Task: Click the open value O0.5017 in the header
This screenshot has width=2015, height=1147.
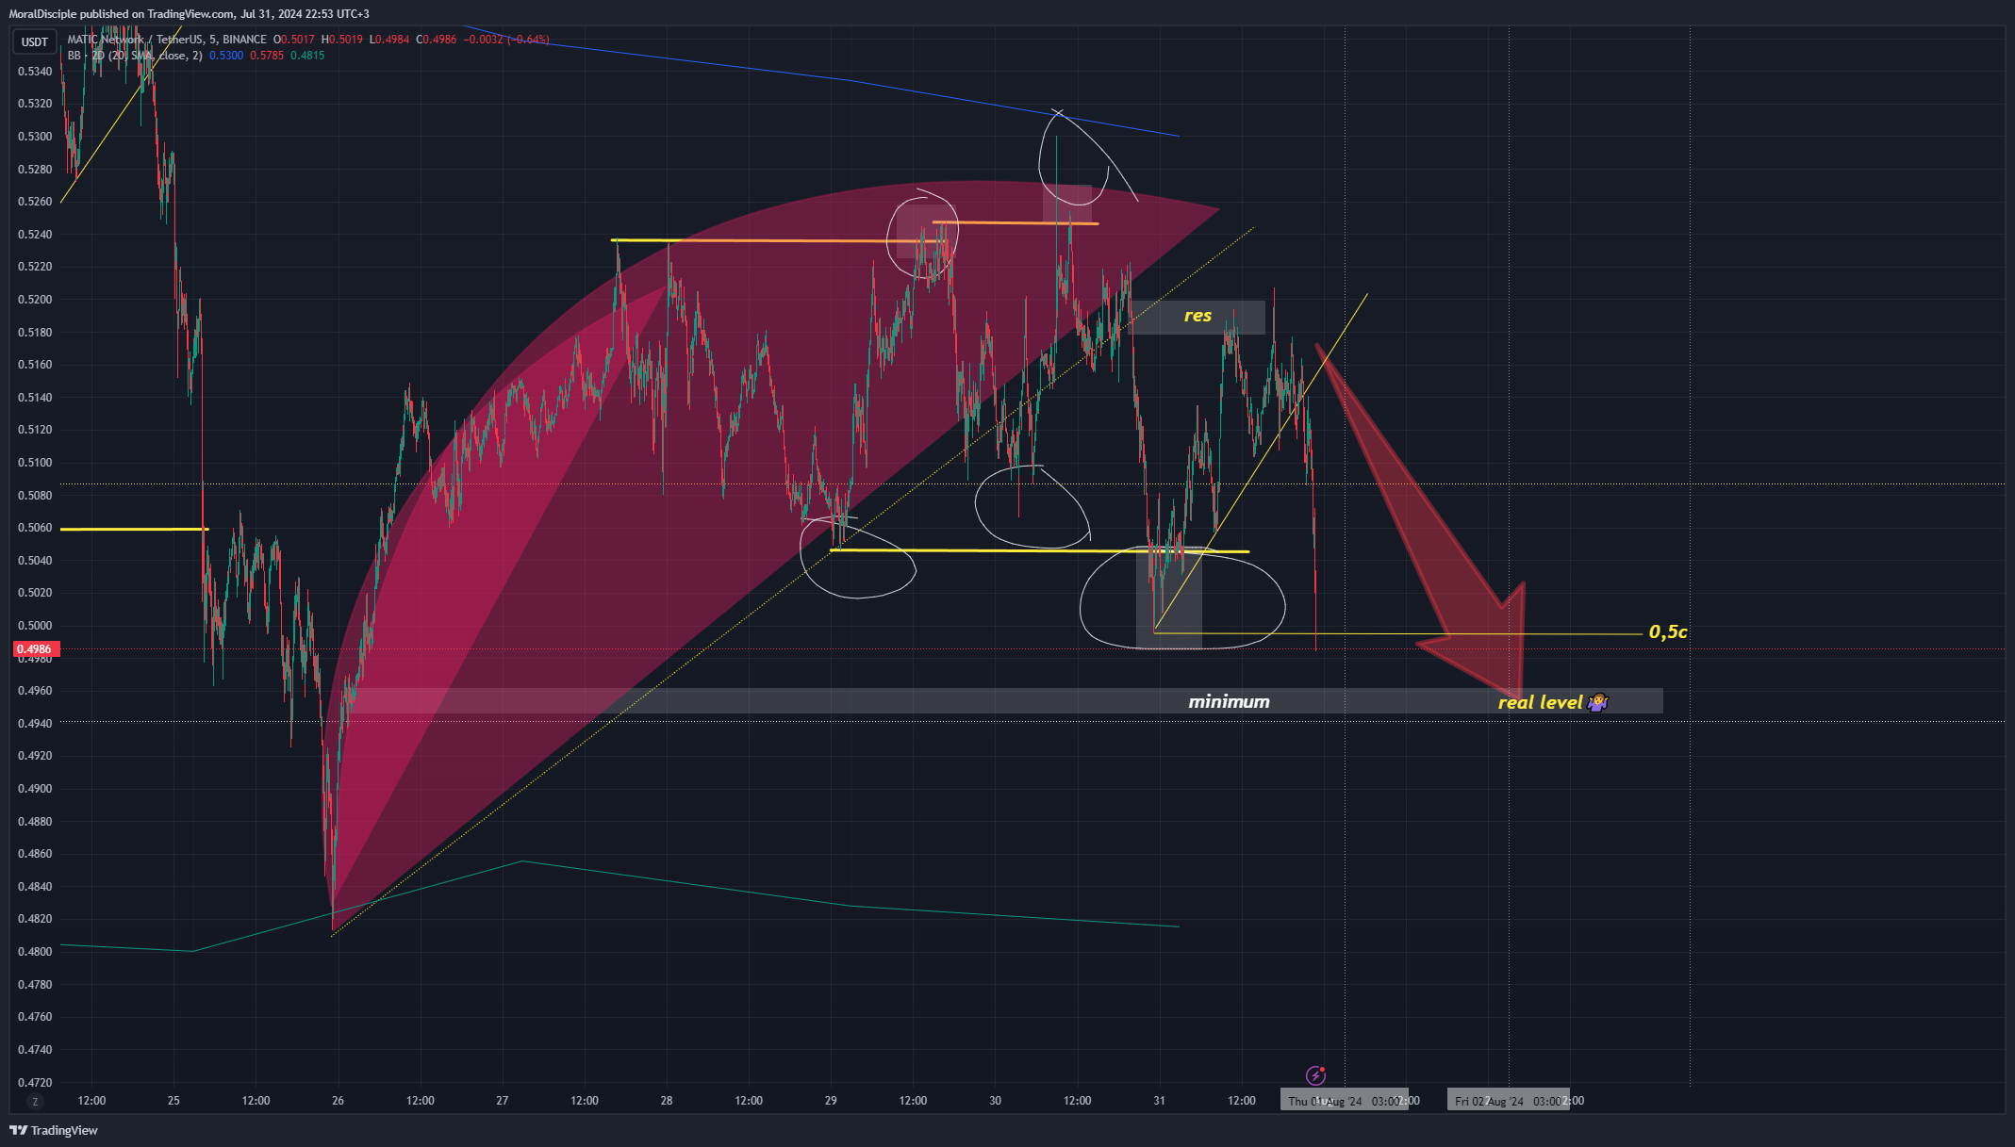Action: click(x=294, y=40)
